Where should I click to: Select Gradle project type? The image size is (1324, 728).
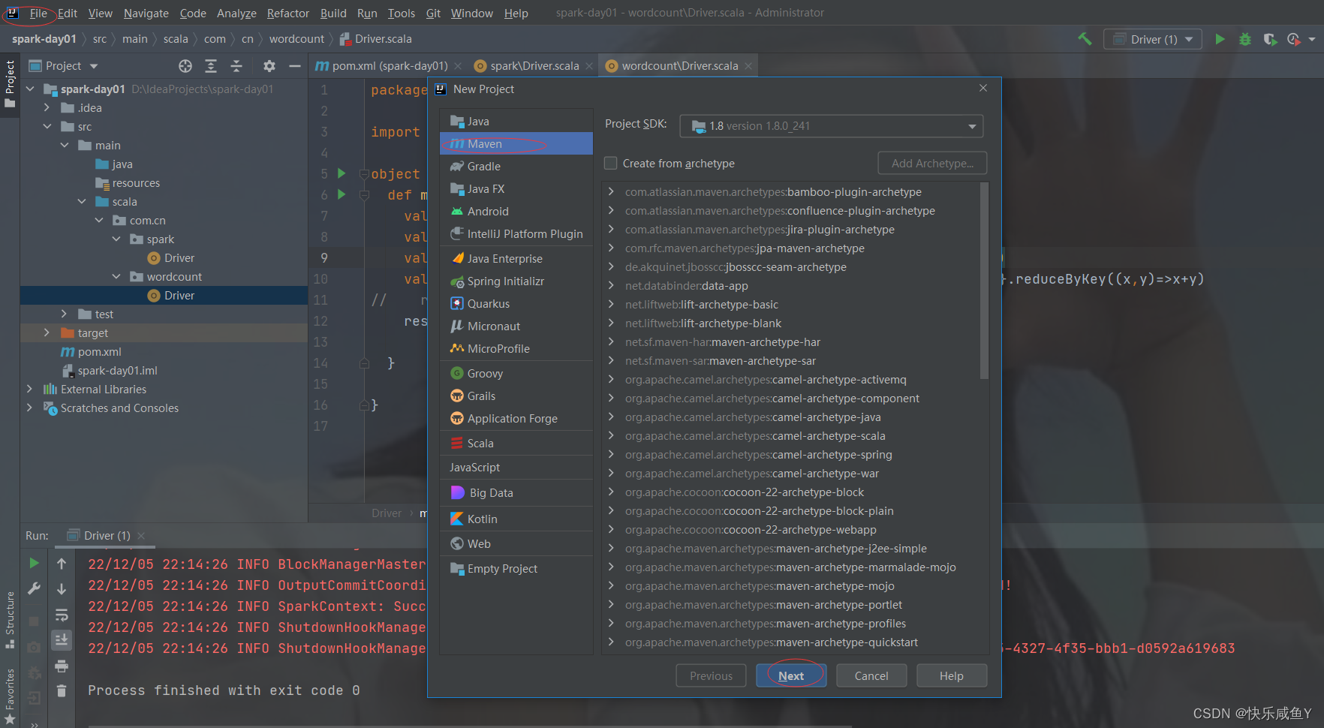(516, 167)
